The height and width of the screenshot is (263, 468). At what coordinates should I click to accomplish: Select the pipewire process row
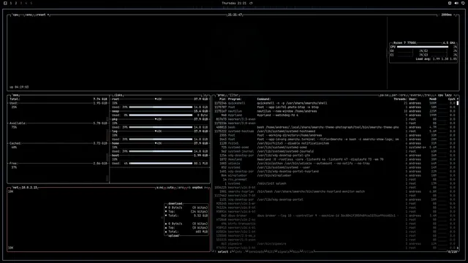tap(334, 244)
